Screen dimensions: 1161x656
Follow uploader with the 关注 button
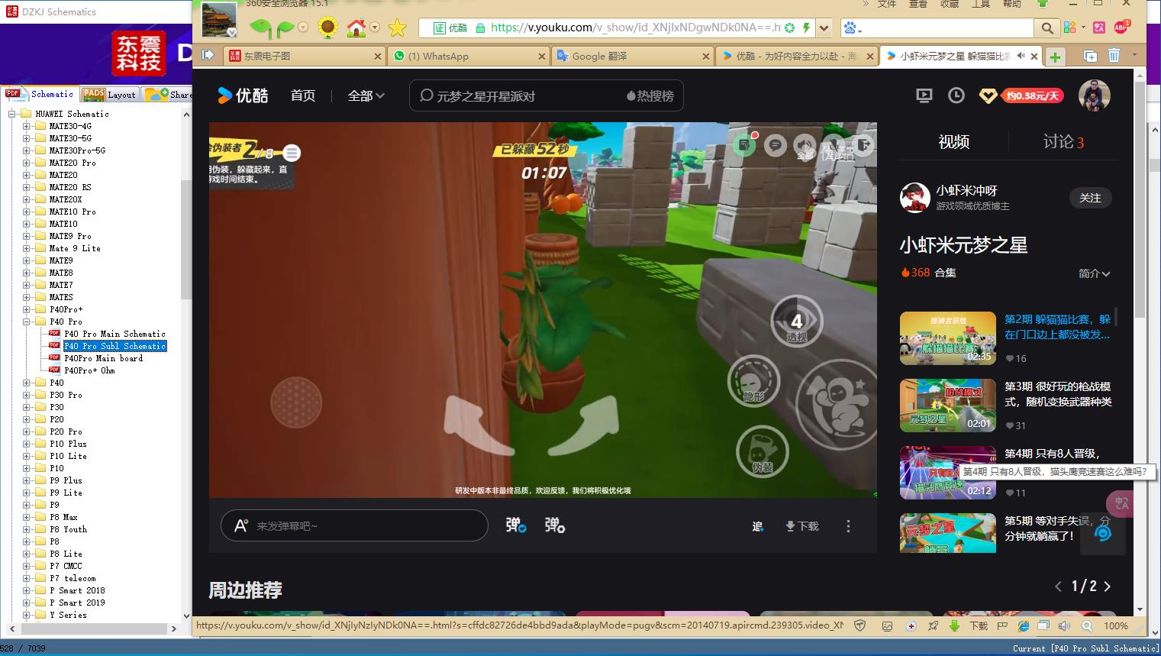1090,198
